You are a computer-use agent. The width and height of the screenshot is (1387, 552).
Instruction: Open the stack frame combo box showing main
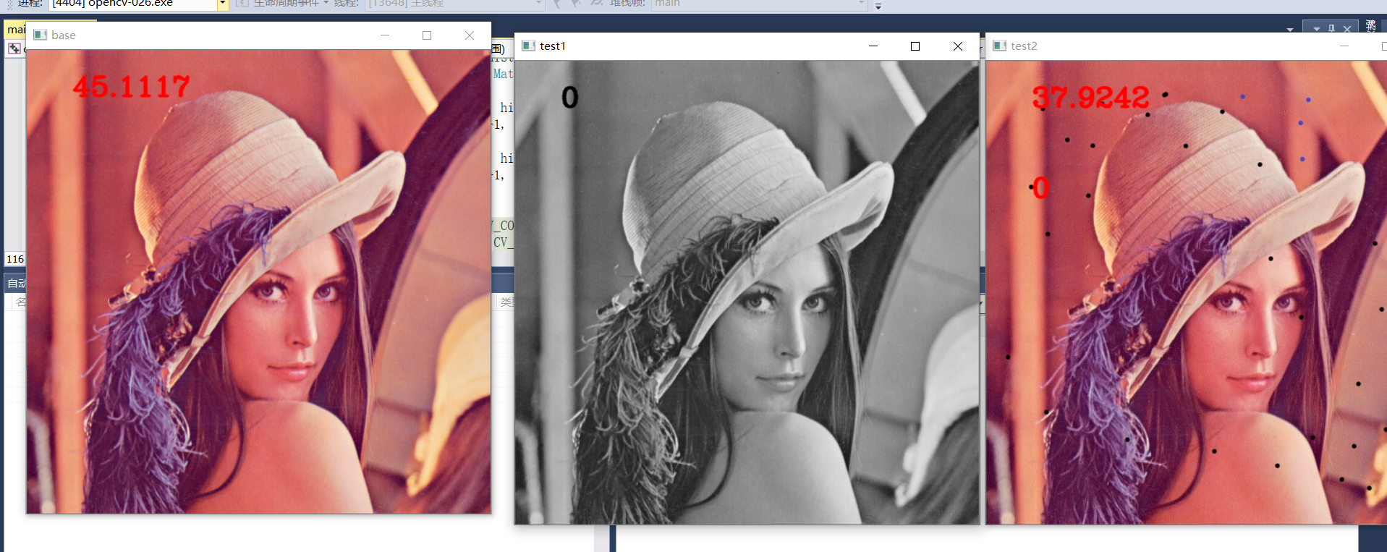coord(759,4)
